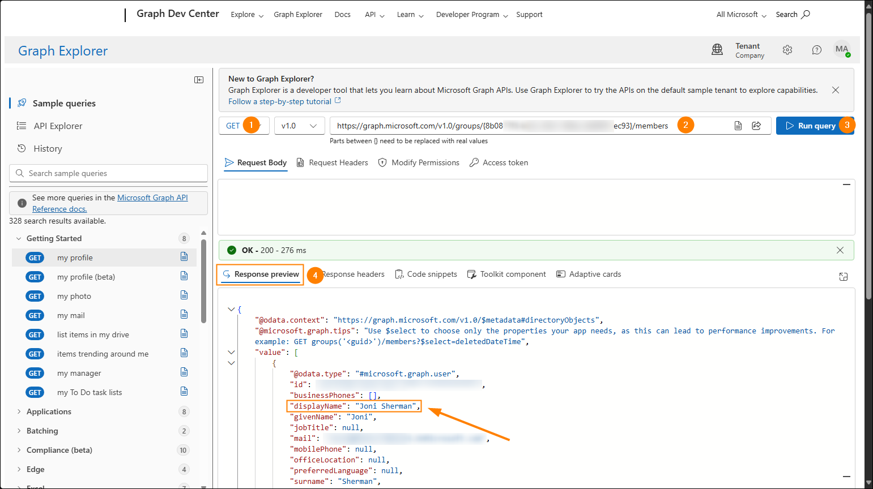Click the share query icon

(756, 126)
